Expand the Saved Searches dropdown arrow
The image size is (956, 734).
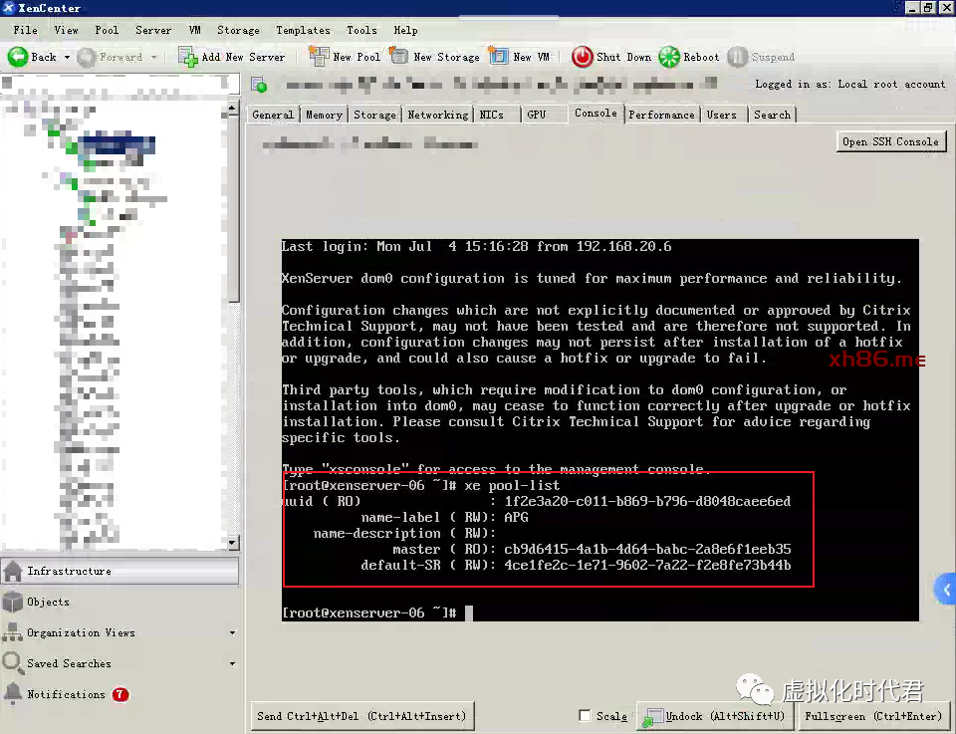click(x=232, y=663)
